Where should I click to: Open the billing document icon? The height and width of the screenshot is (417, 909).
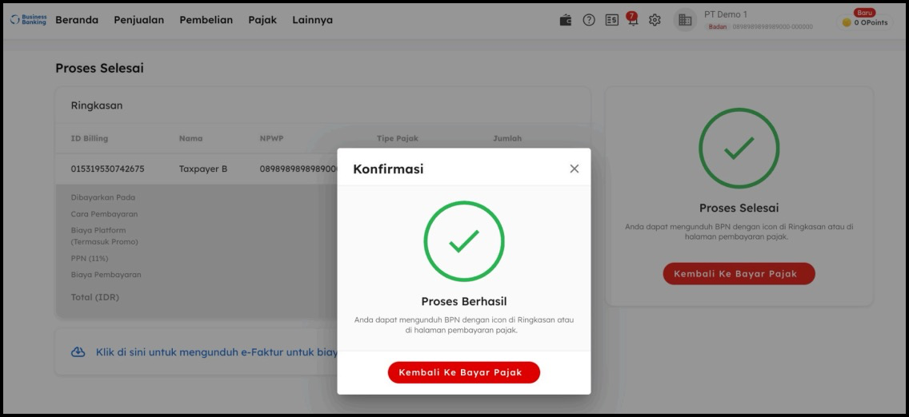coord(611,20)
